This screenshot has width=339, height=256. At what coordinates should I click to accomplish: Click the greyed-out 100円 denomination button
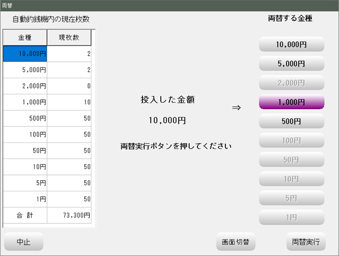coord(292,140)
